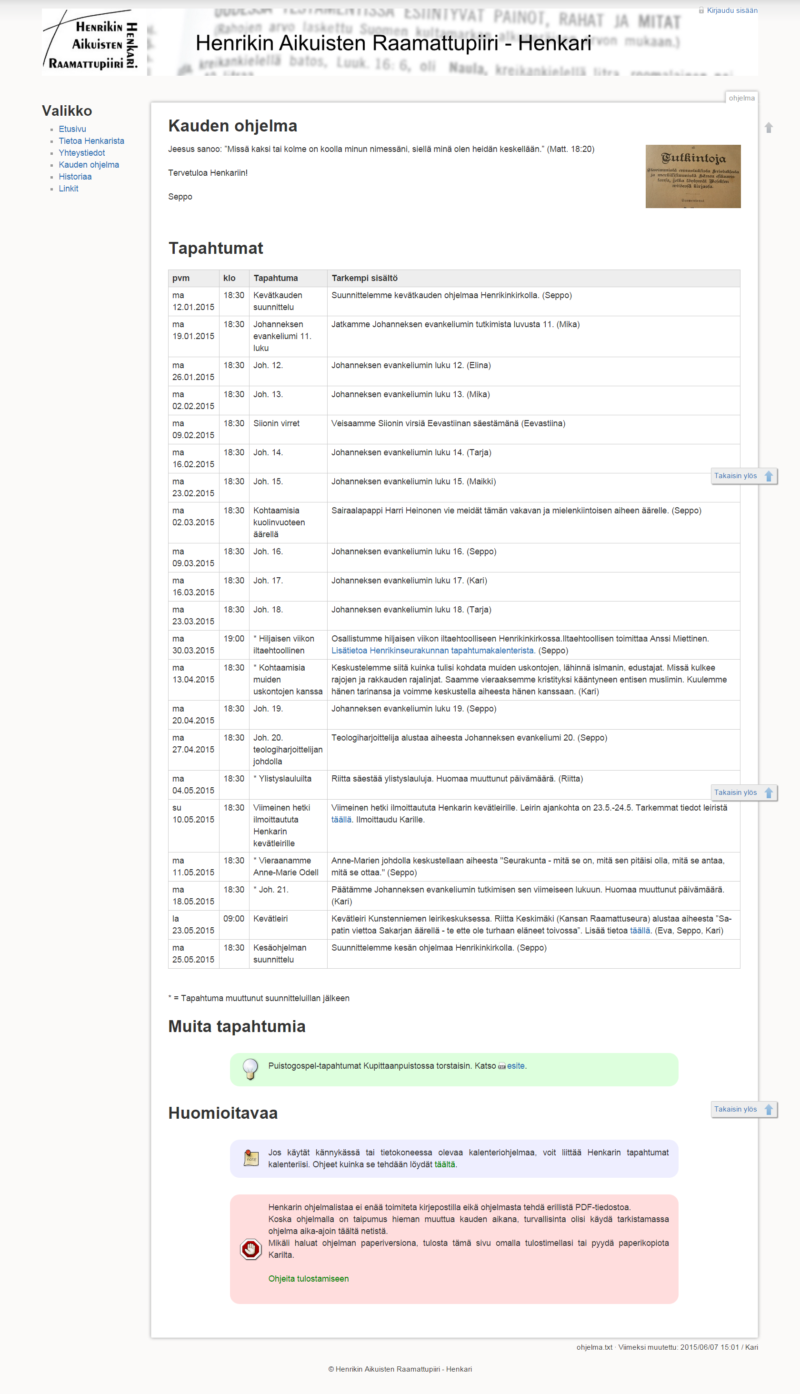The width and height of the screenshot is (800, 1394).
Task: Click date cell 'su 10.05.2015'
Action: [193, 826]
